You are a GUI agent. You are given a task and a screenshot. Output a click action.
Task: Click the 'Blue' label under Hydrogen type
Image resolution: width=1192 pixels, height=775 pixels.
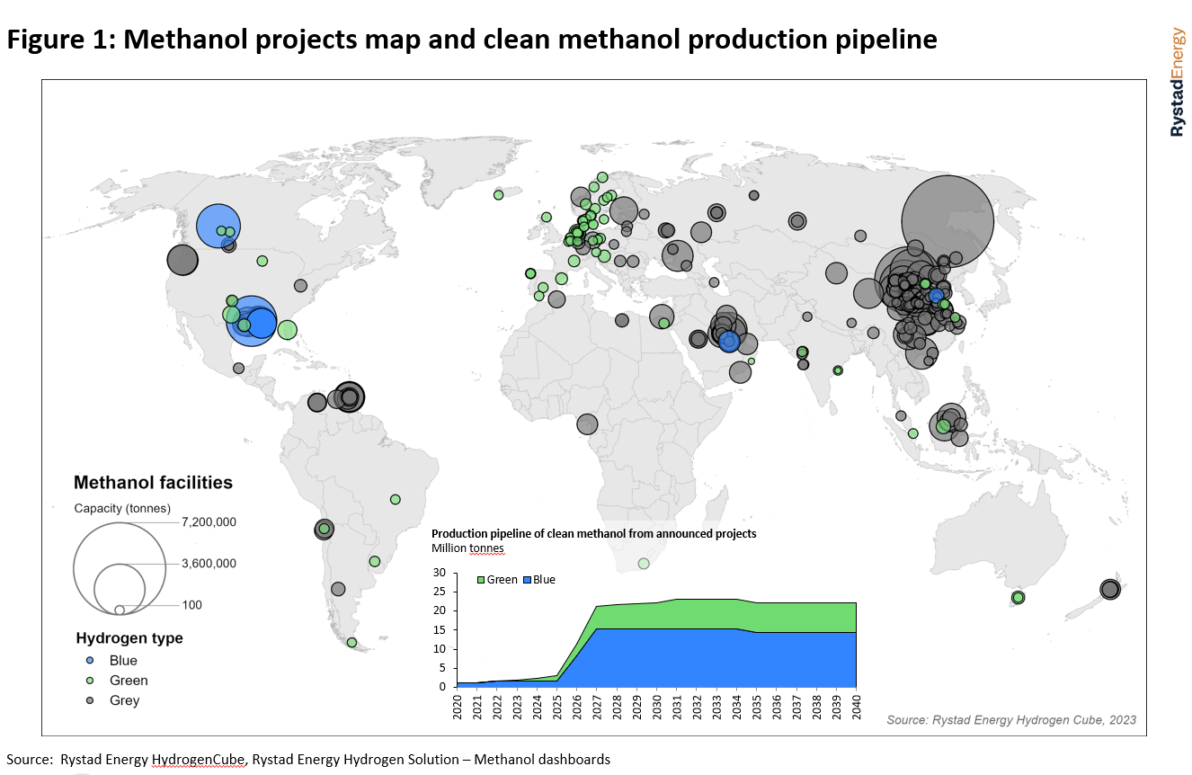[x=123, y=661]
